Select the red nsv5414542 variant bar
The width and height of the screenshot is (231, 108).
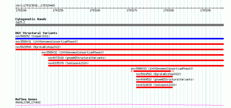click(x=154, y=77)
